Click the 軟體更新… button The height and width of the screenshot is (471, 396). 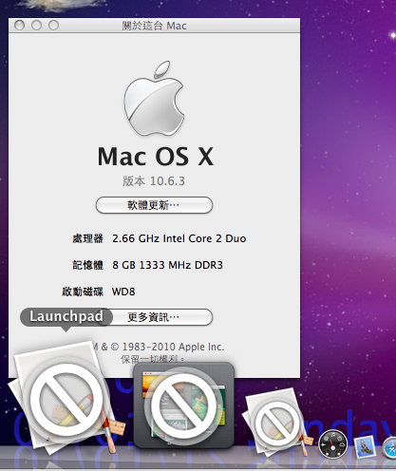pos(154,205)
